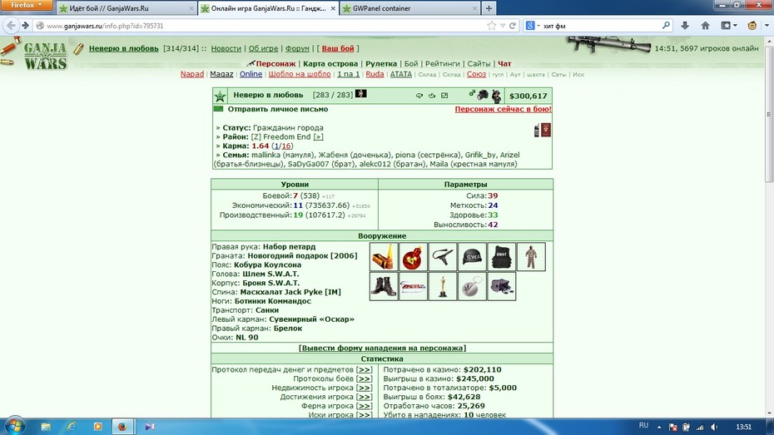Open the taskbar file explorer folder
The width and height of the screenshot is (774, 435).
(x=46, y=427)
